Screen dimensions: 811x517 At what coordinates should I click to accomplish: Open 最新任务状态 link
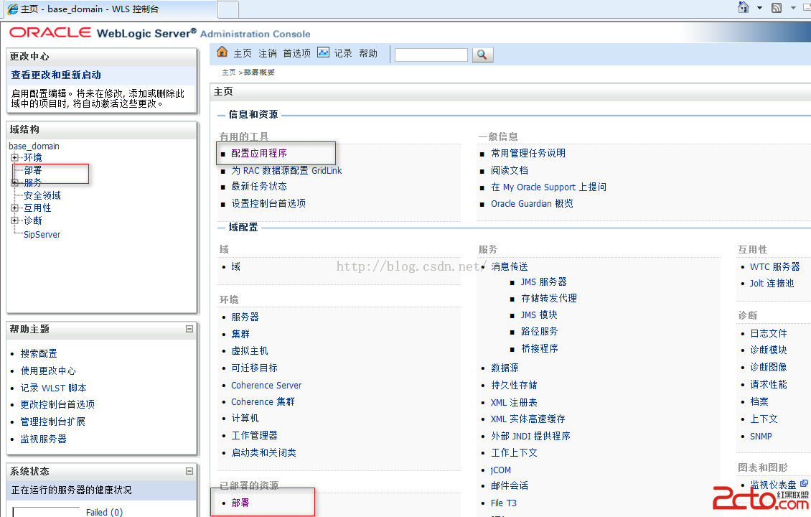tap(259, 186)
